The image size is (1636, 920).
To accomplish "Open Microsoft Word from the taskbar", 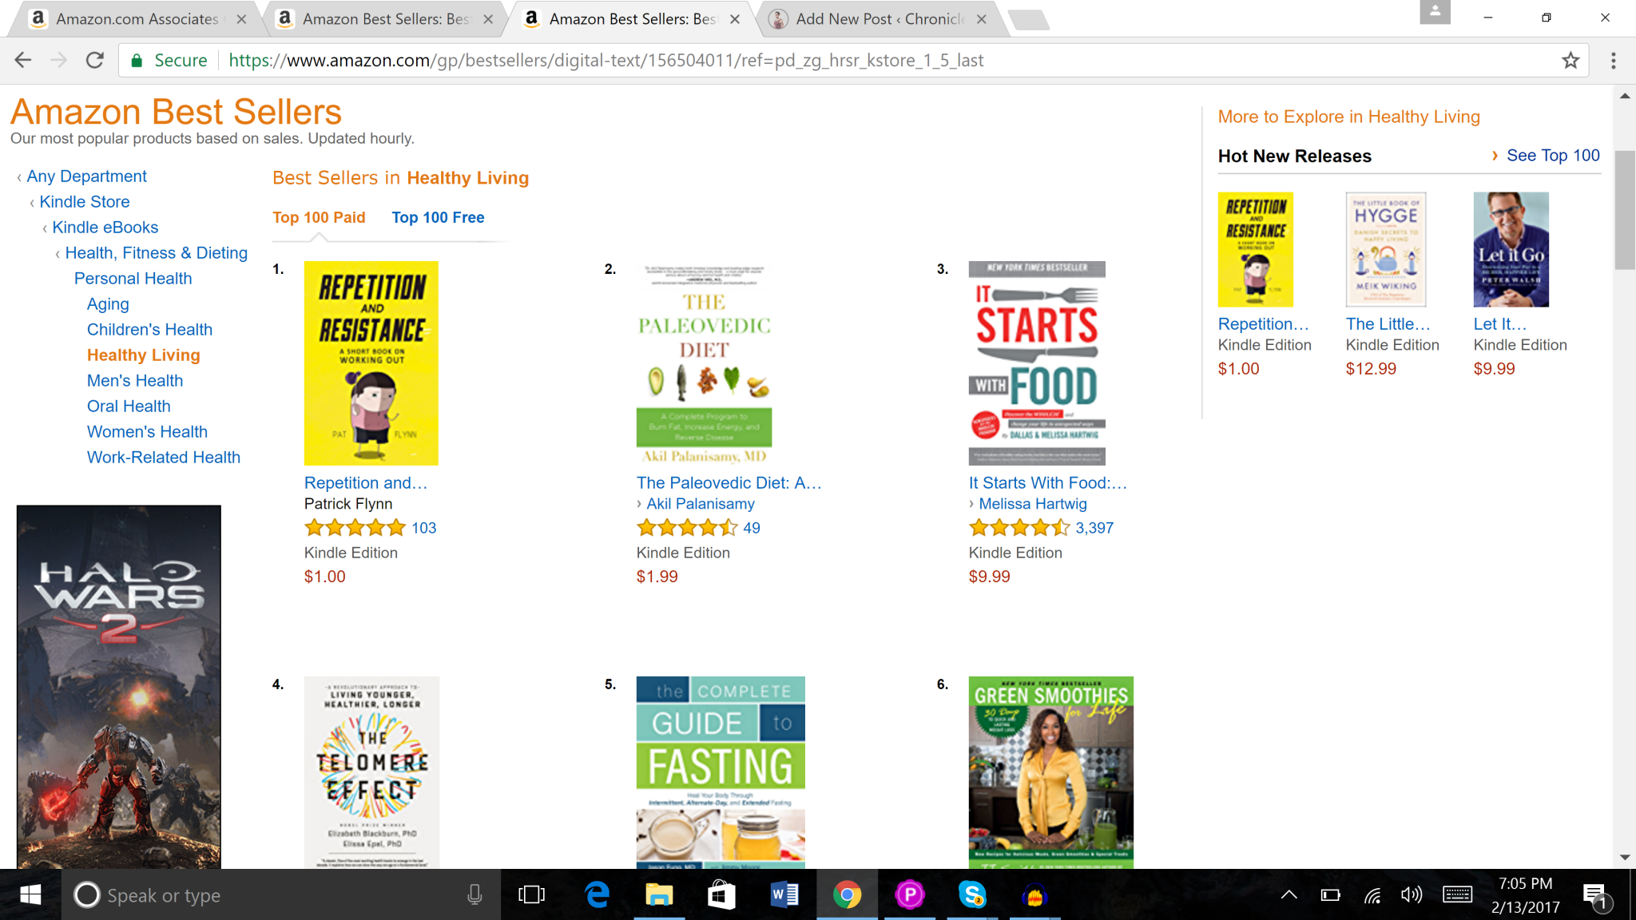I will tap(784, 895).
